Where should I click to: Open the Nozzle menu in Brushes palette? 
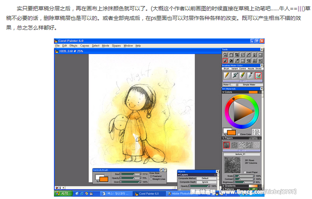coord(251,69)
